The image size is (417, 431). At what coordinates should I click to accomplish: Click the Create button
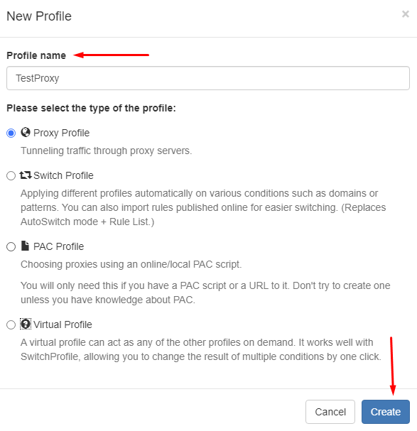[x=385, y=412]
